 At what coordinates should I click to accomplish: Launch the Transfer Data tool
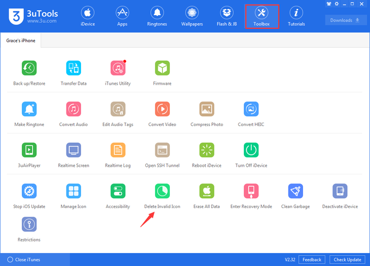pyautogui.click(x=73, y=68)
